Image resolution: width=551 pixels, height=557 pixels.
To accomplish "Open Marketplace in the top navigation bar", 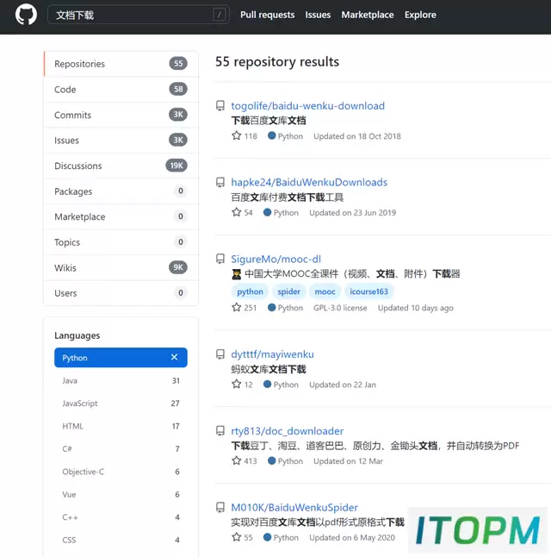I will [368, 15].
